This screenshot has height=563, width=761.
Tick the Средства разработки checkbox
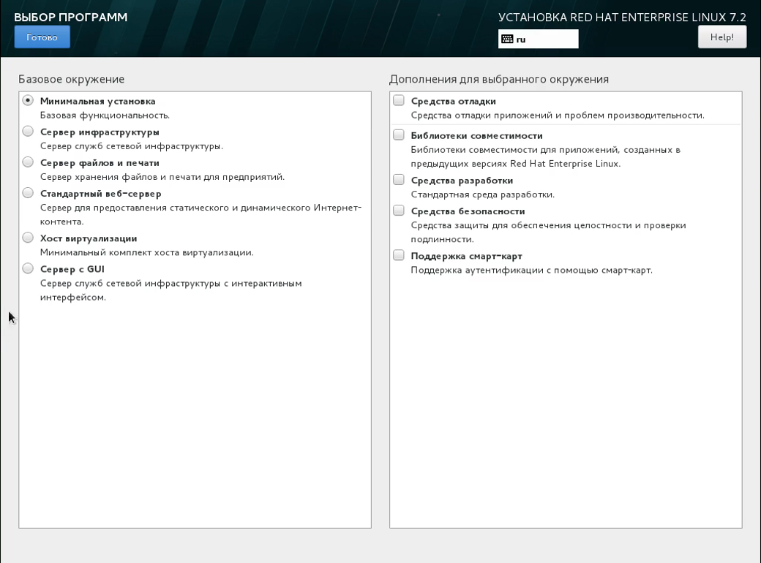(x=399, y=180)
